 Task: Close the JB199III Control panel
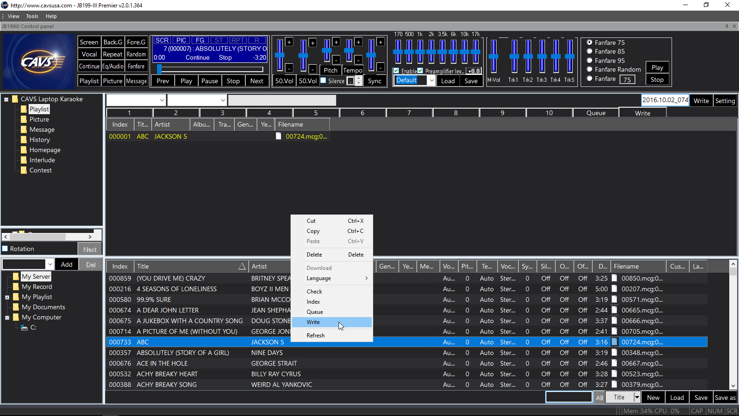[734, 26]
